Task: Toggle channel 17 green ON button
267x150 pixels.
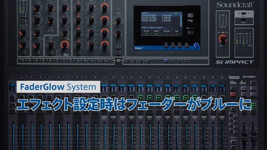Action: click(159, 97)
